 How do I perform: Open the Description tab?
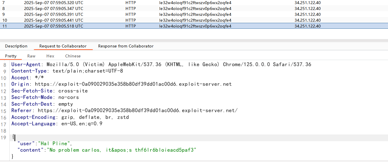tap(16, 46)
